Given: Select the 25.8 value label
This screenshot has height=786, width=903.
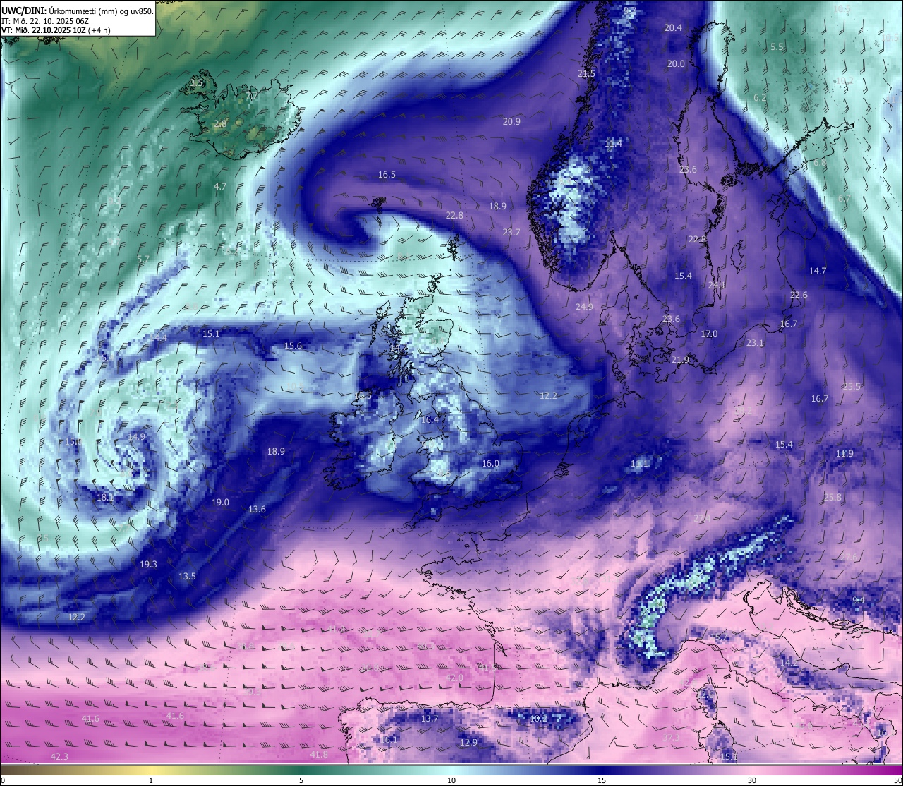Looking at the screenshot, I should (832, 498).
